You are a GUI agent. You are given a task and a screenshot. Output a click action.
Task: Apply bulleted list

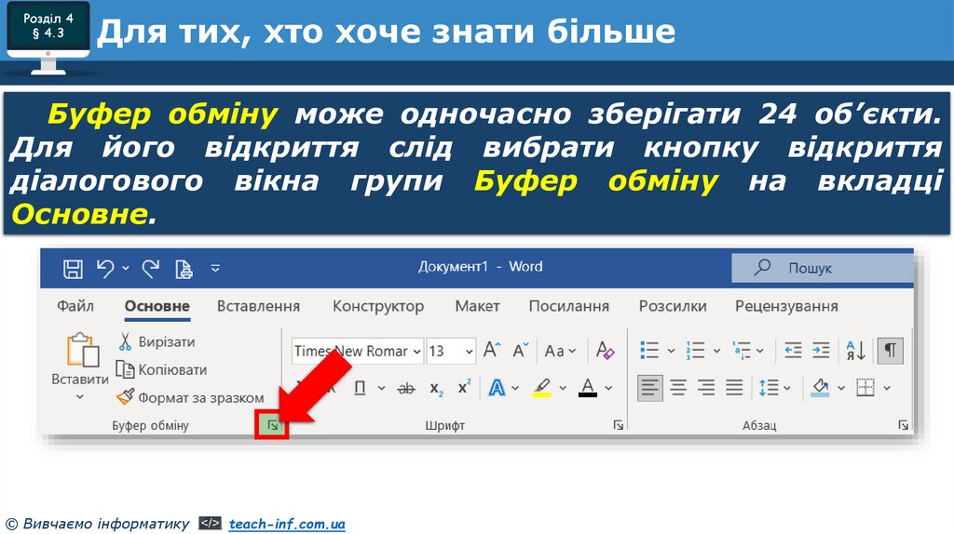[x=649, y=351]
